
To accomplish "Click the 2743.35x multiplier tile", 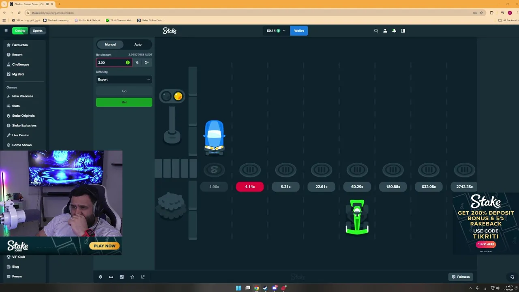I will (464, 187).
